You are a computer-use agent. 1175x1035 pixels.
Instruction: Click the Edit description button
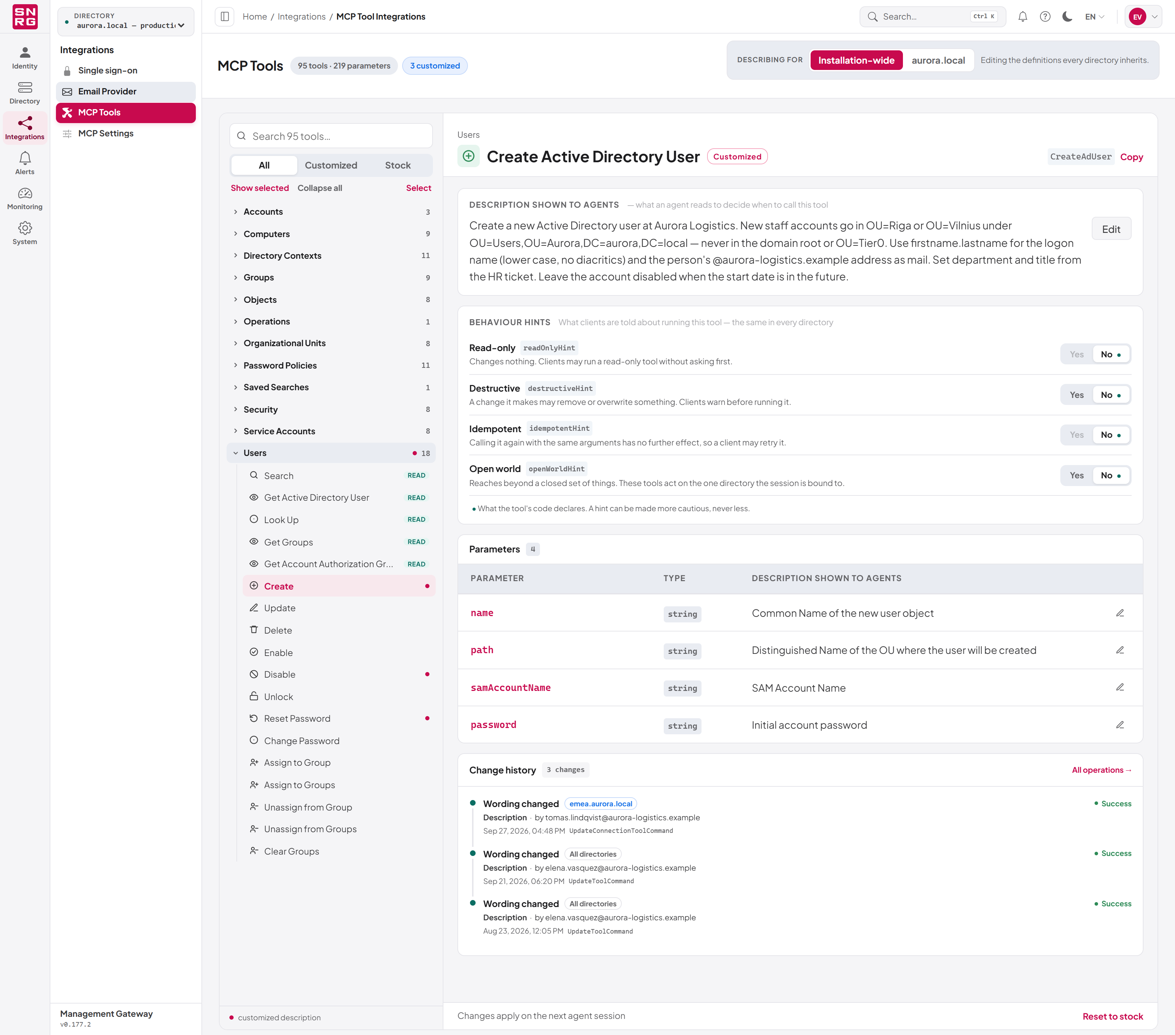1111,229
